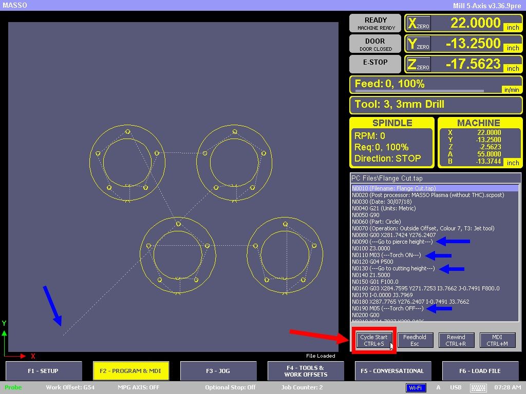Click the MACHINE coordinates panel header
Viewport: 526px width, 394px height.
click(479, 123)
